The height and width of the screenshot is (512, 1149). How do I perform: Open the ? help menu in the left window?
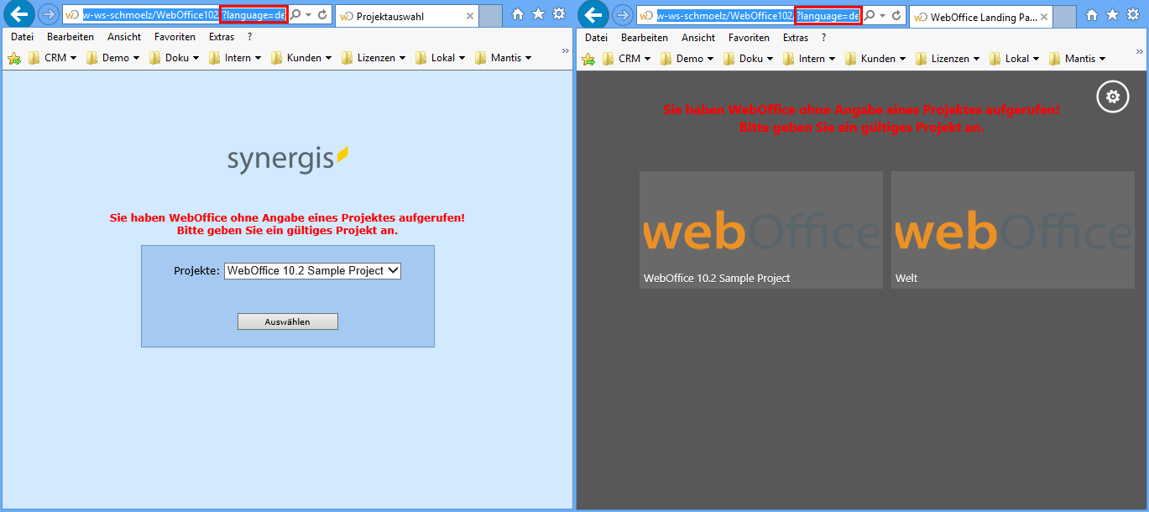(x=249, y=37)
